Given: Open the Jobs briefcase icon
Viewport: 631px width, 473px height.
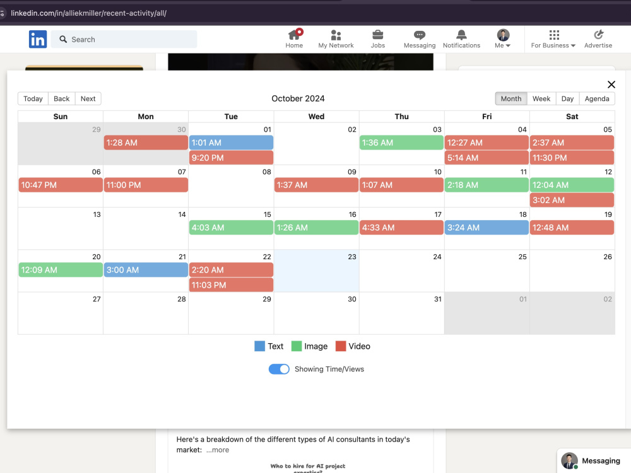Looking at the screenshot, I should (x=377, y=39).
